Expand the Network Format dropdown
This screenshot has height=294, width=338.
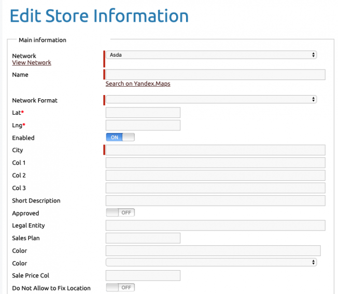(x=212, y=99)
